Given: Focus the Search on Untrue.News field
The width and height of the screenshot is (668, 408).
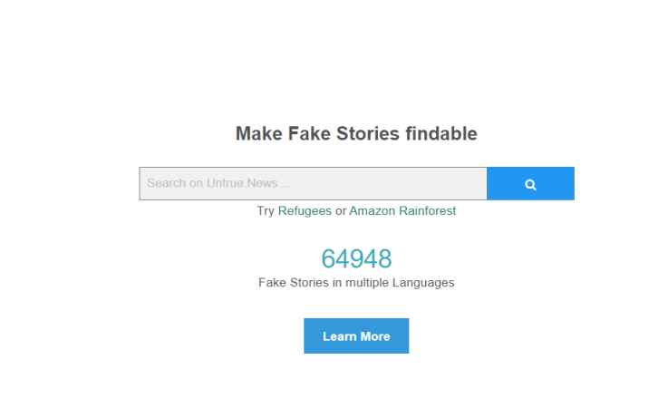Looking at the screenshot, I should tap(313, 184).
